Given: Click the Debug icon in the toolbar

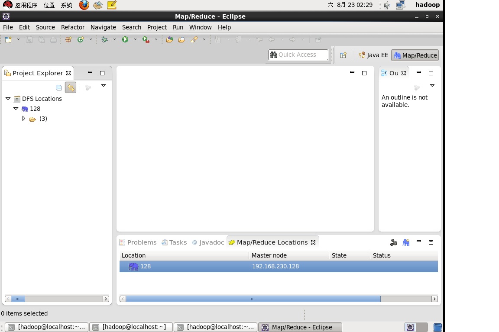Looking at the screenshot, I should [x=104, y=39].
